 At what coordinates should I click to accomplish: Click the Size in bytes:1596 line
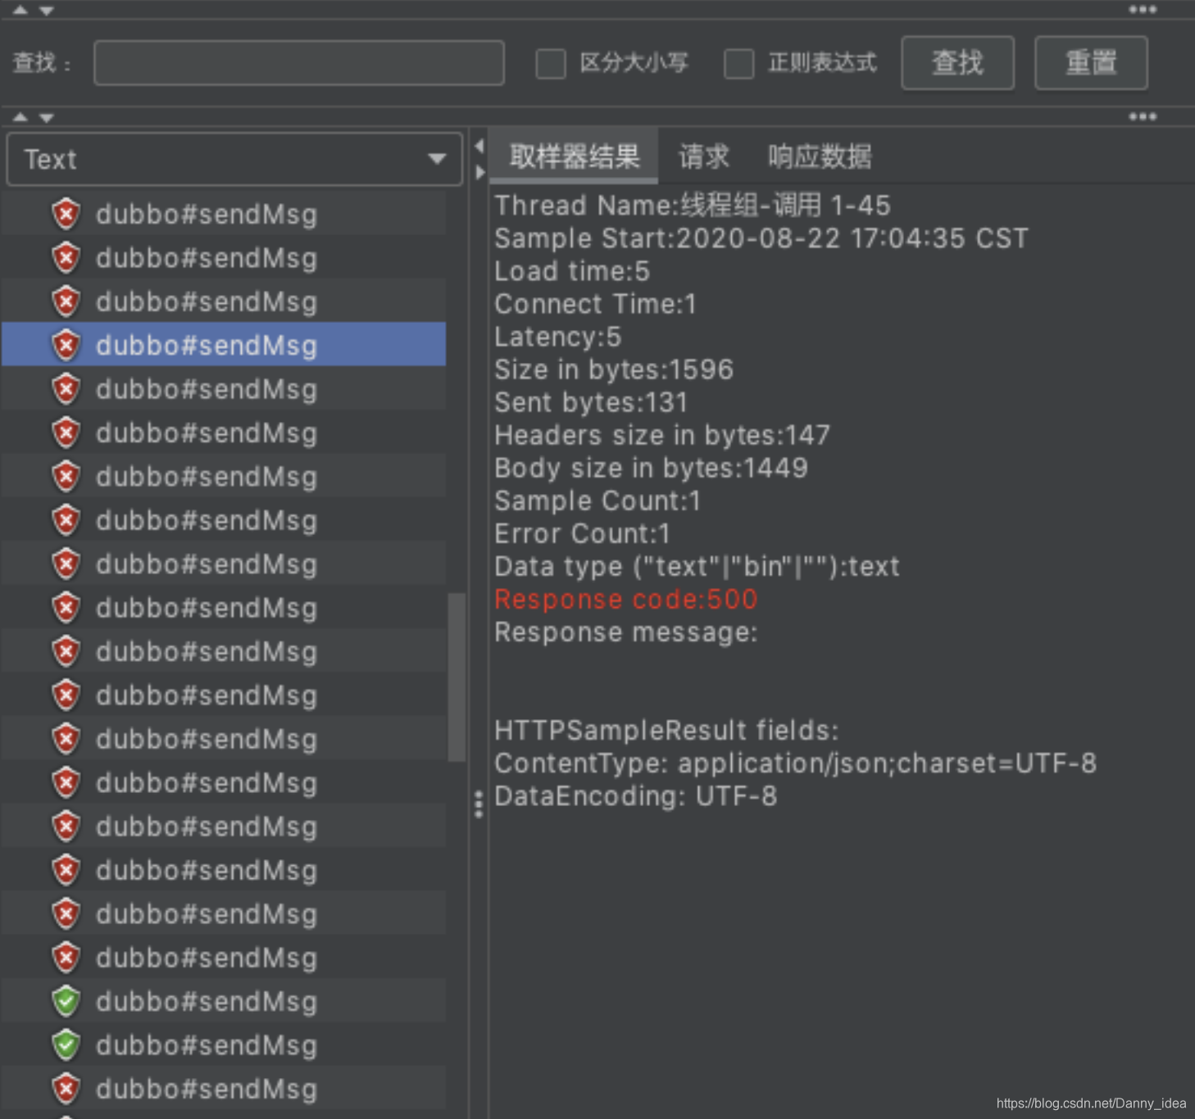coord(614,369)
